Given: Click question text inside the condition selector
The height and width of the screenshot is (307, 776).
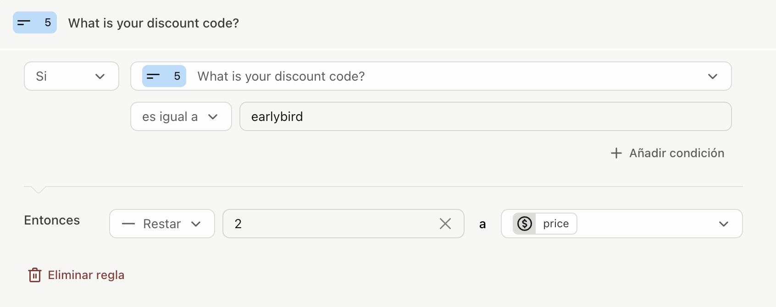Looking at the screenshot, I should pyautogui.click(x=281, y=76).
